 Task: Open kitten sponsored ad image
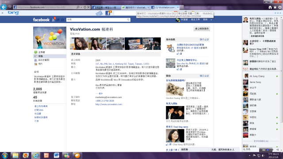coord(175,89)
